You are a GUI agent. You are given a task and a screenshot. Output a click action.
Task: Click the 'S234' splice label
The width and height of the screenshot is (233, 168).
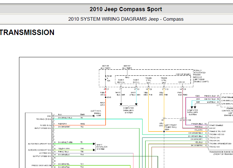click(x=167, y=129)
